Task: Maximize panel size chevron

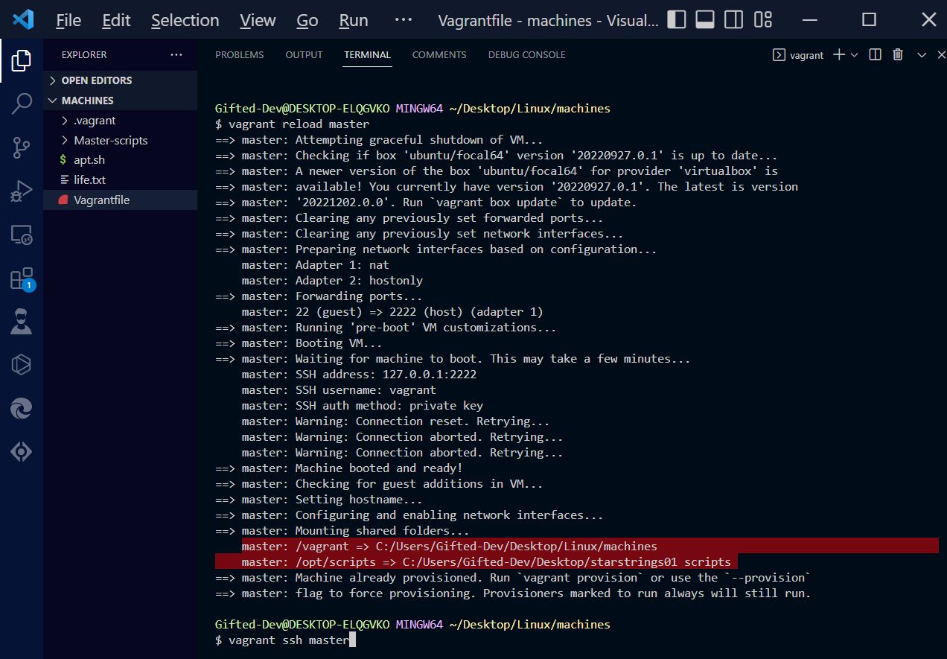Action: 922,54
